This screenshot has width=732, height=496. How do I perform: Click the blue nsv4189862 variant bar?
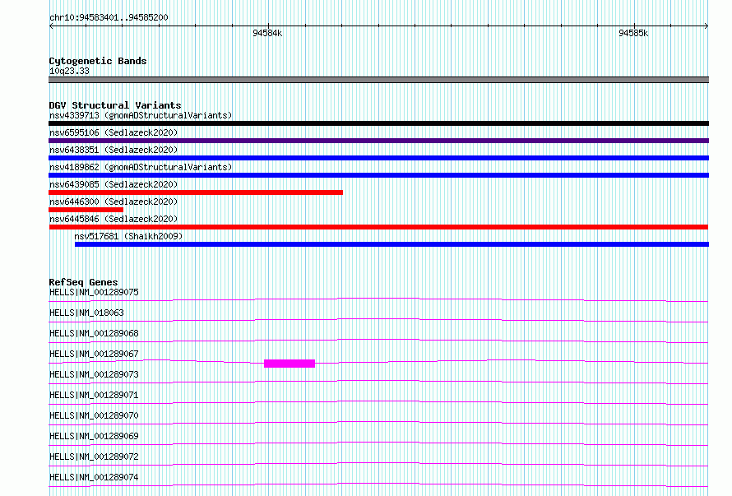pos(378,175)
